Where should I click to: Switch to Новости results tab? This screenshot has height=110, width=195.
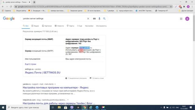point(59,26)
